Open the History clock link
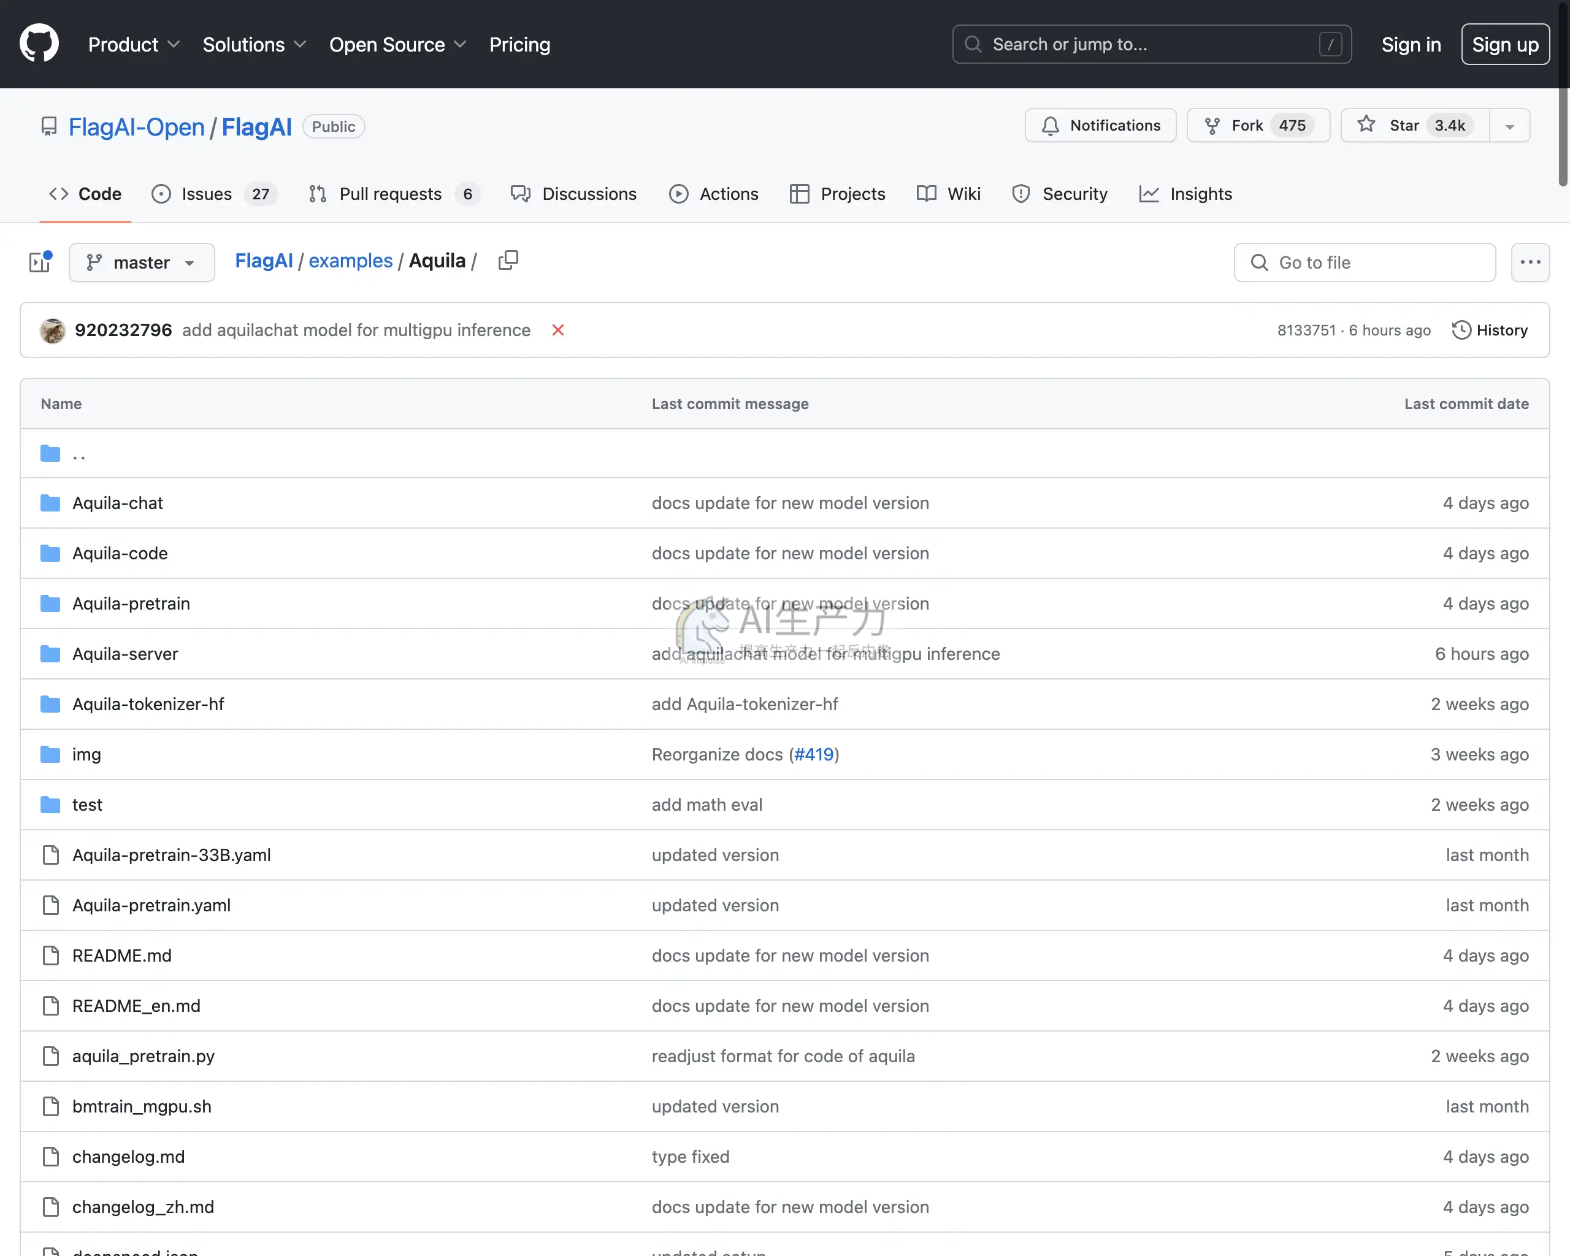This screenshot has width=1570, height=1256. point(1489,330)
